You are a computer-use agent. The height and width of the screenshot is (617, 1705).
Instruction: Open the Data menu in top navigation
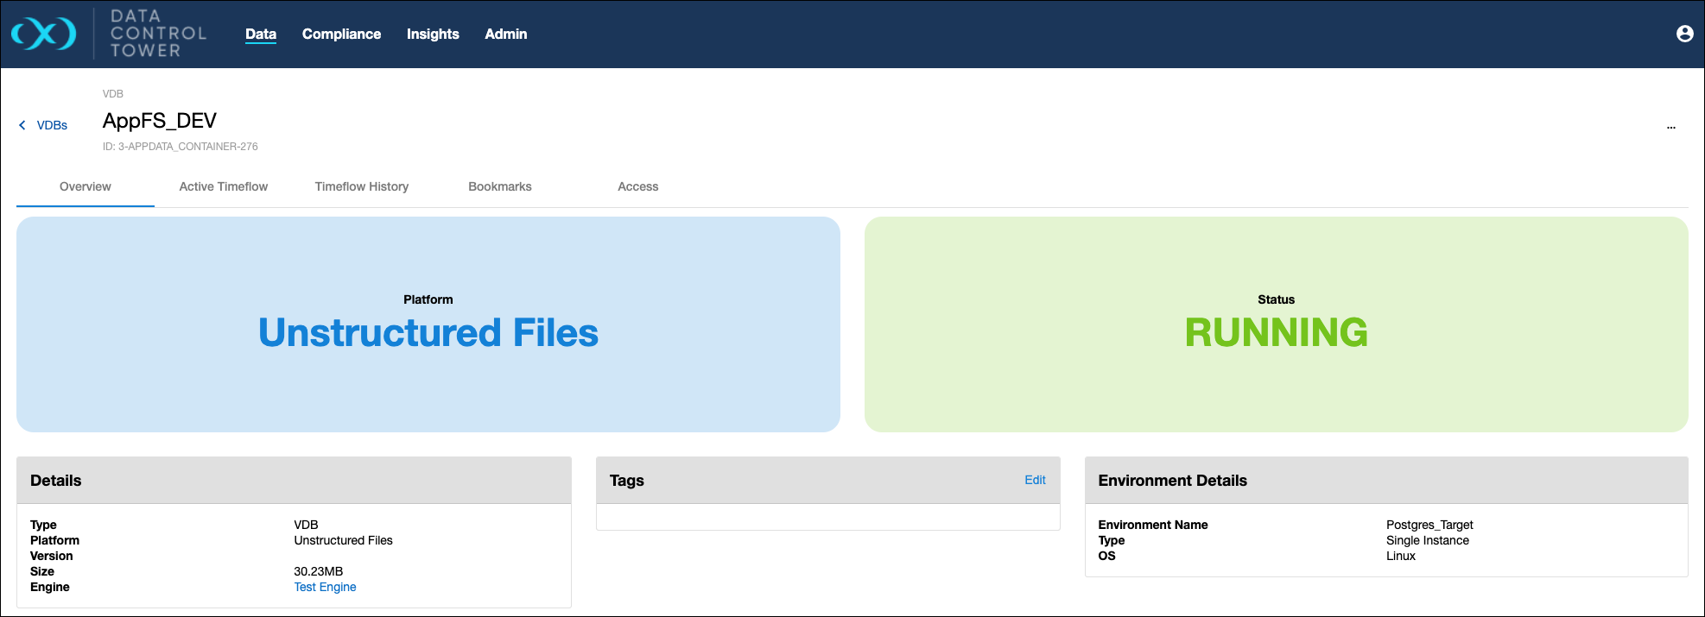(x=260, y=34)
